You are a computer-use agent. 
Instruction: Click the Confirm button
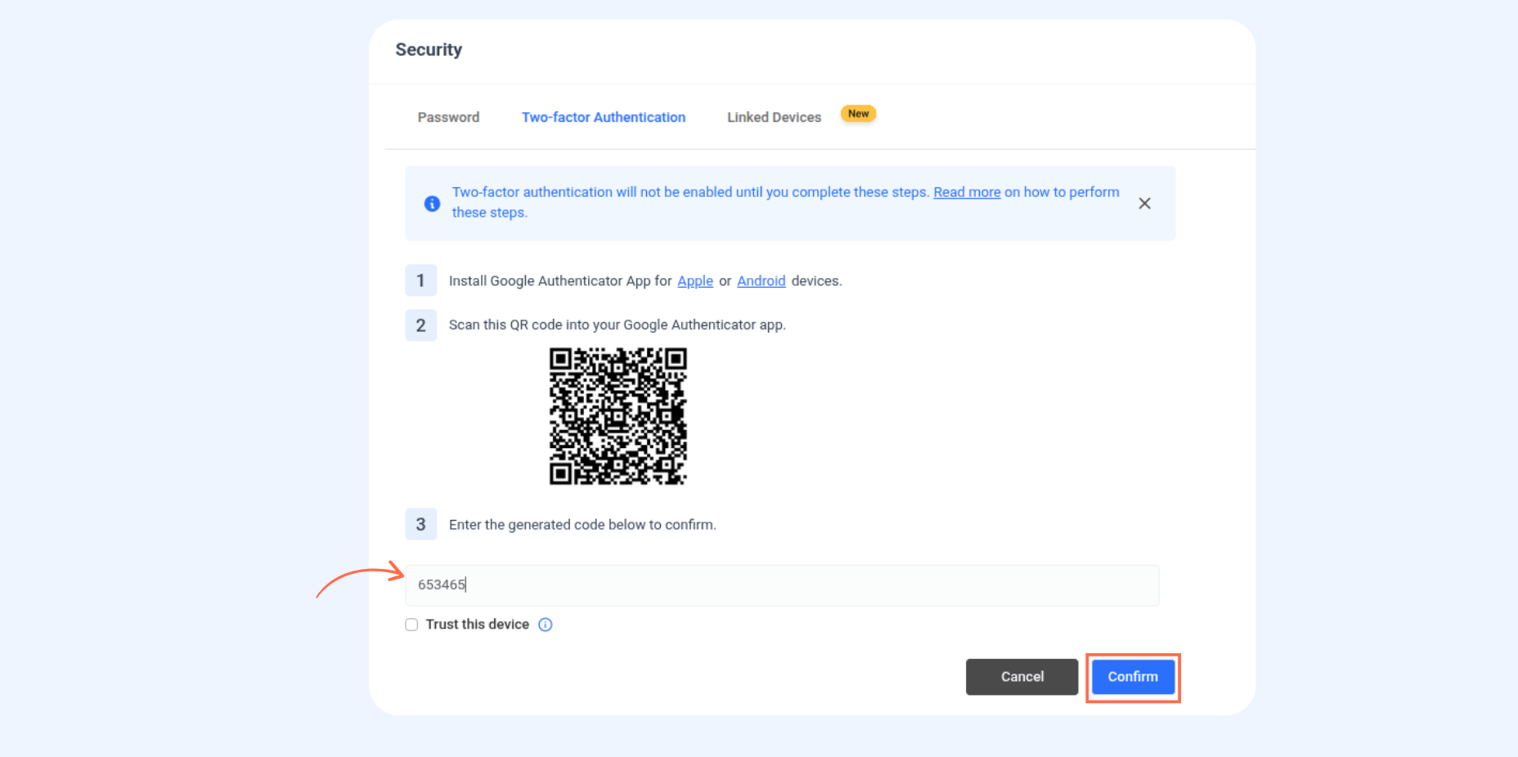[1133, 677]
